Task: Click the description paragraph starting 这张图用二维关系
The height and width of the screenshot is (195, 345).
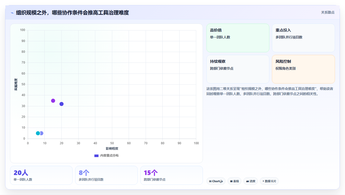Action: [270, 91]
